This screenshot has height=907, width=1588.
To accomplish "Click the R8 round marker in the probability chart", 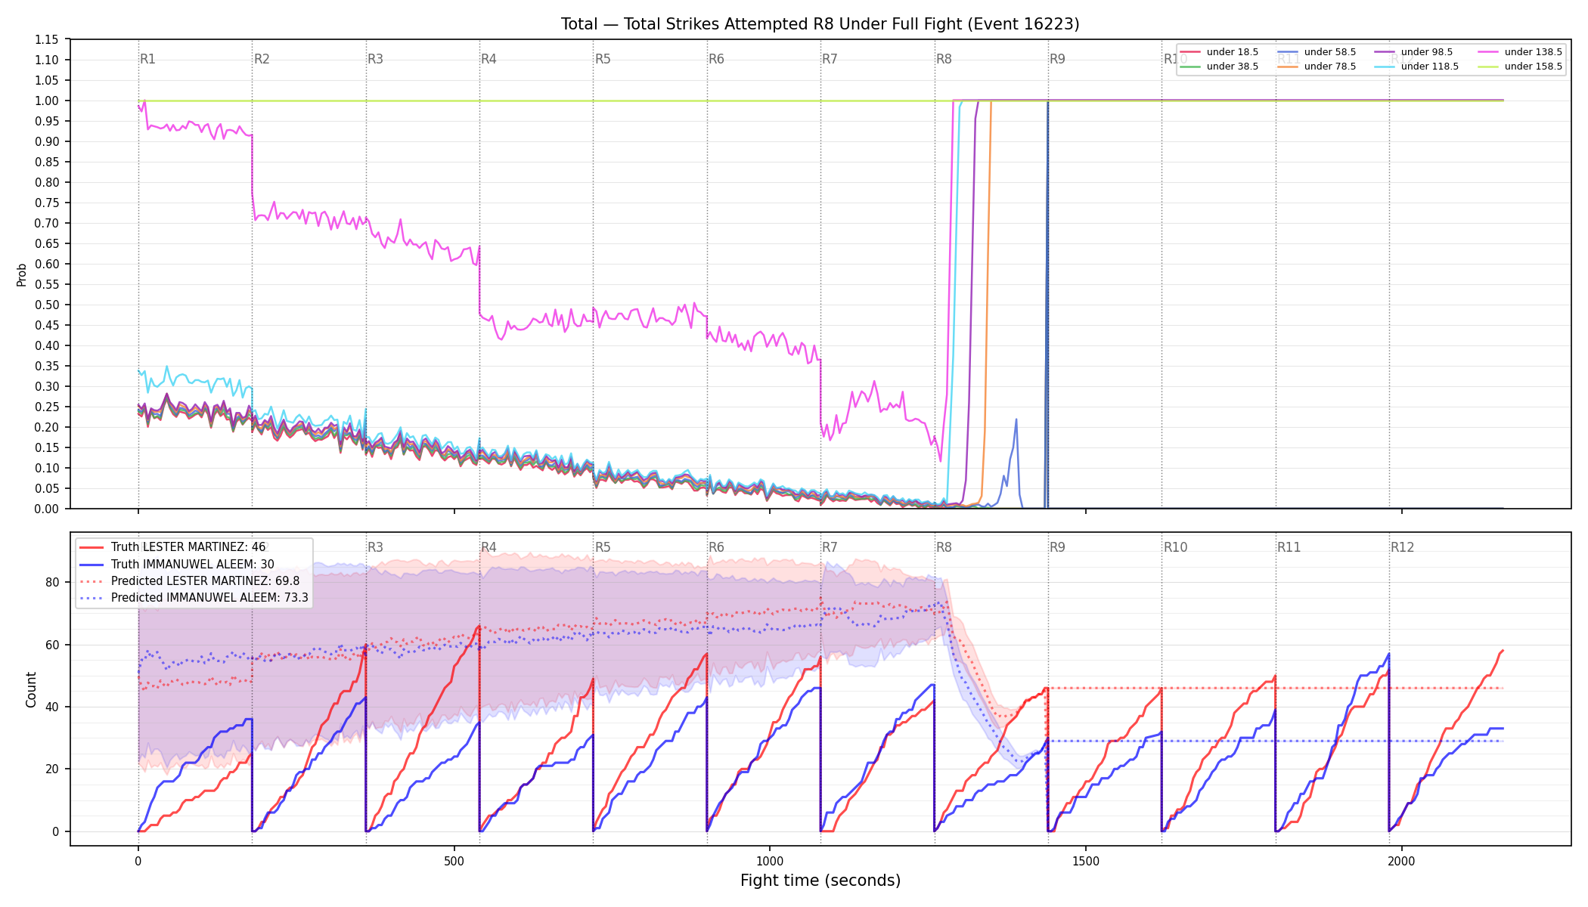I will click(x=944, y=59).
